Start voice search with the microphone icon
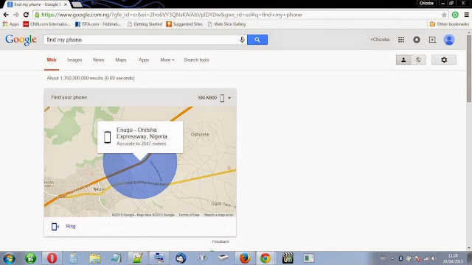The image size is (472, 265). tap(242, 40)
